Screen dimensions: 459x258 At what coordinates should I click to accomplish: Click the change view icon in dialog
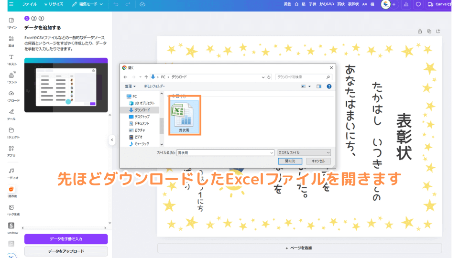pos(304,86)
